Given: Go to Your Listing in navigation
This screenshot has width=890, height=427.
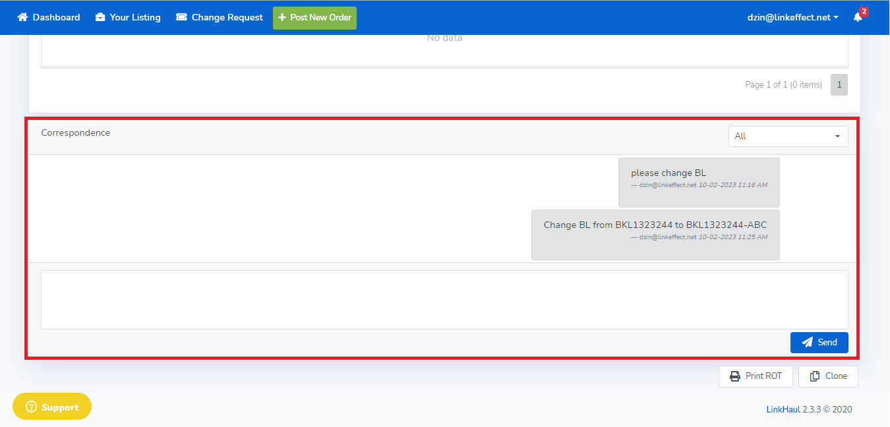Looking at the screenshot, I should pyautogui.click(x=135, y=18).
